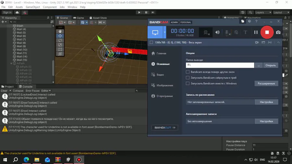The image size is (292, 164).
Task: Toggle the Bandicam microphone icon
Action: tap(227, 32)
